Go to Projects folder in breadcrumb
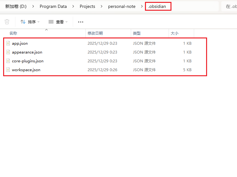Viewport: 237px width, 177px height. [x=87, y=6]
